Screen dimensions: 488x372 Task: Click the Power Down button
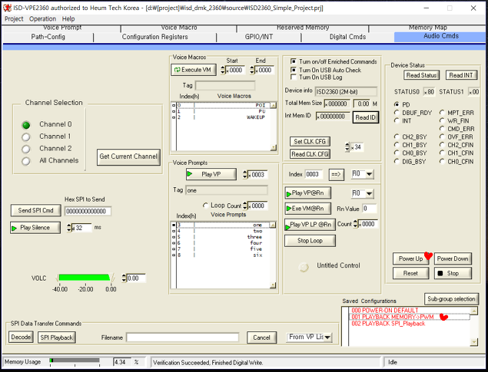click(453, 258)
